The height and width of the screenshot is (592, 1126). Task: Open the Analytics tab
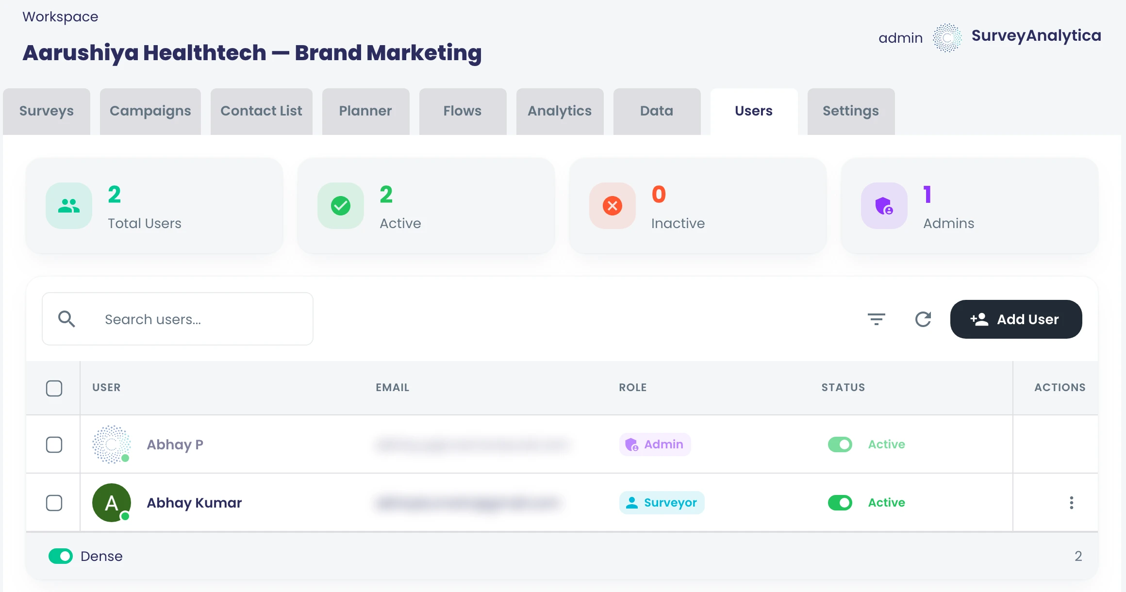point(560,112)
